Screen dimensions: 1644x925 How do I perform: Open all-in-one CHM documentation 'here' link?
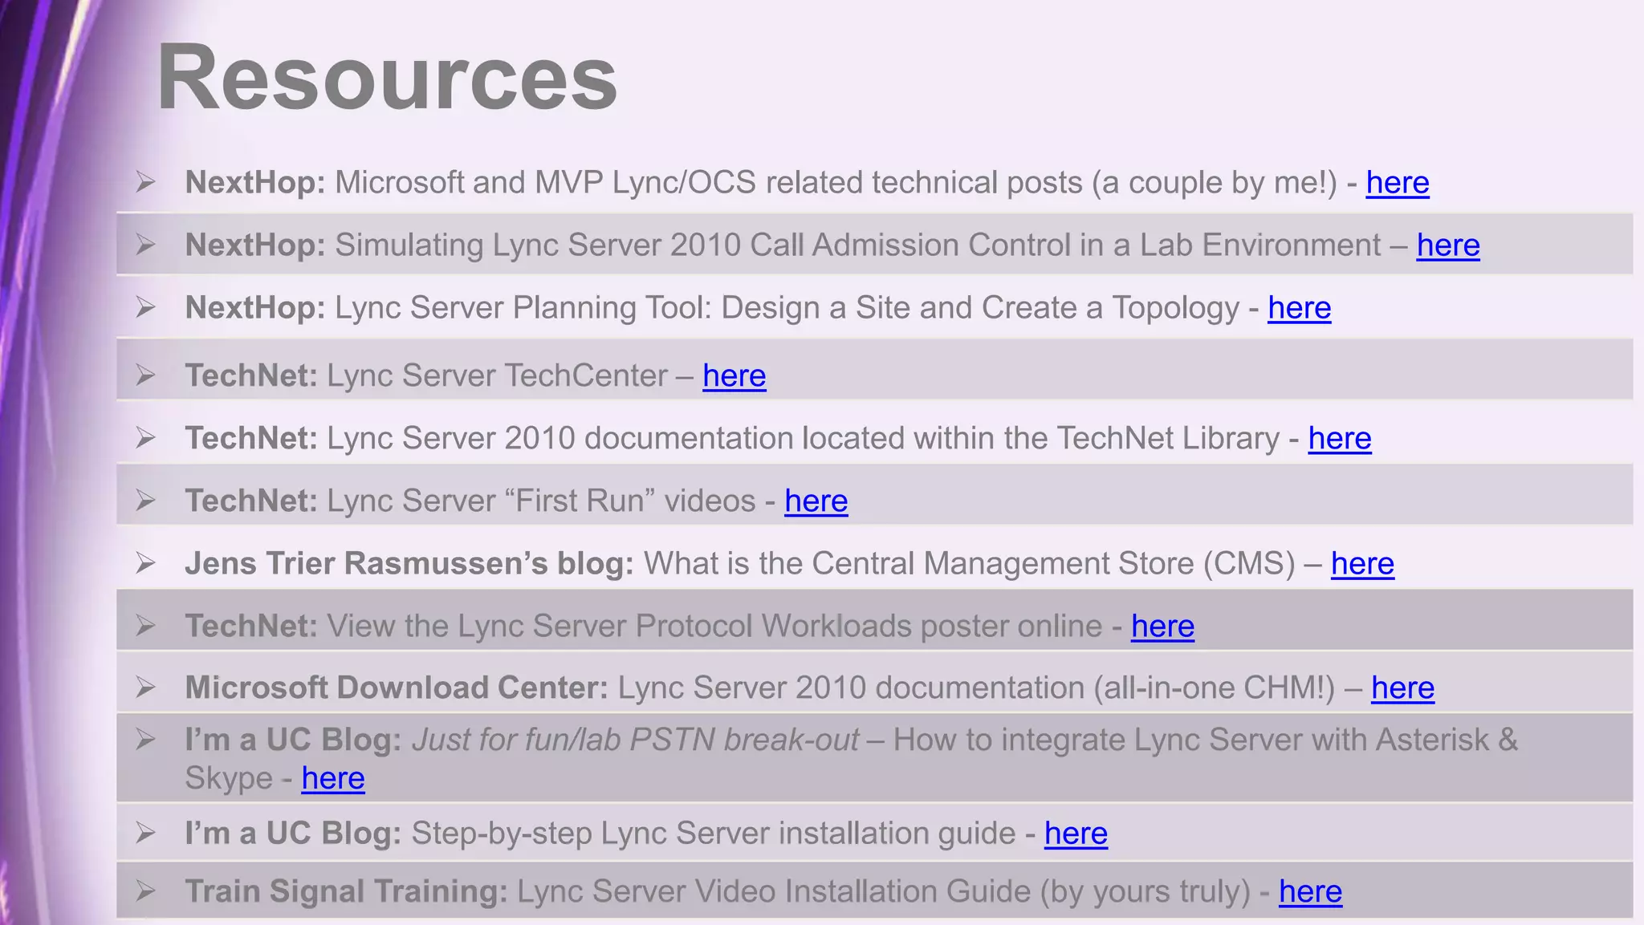(1402, 688)
